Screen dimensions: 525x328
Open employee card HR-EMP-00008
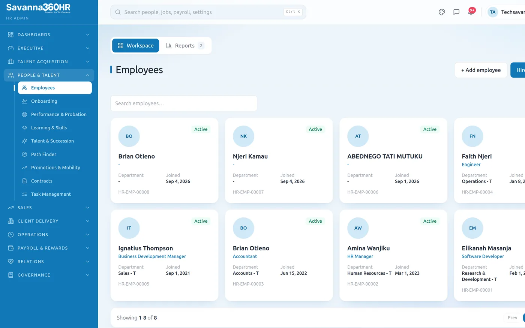(165, 160)
